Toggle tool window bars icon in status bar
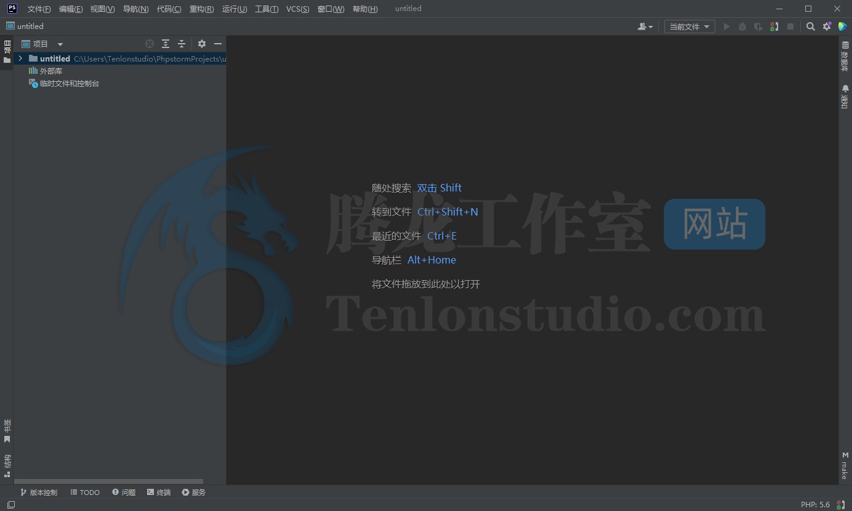The image size is (852, 511). click(10, 505)
